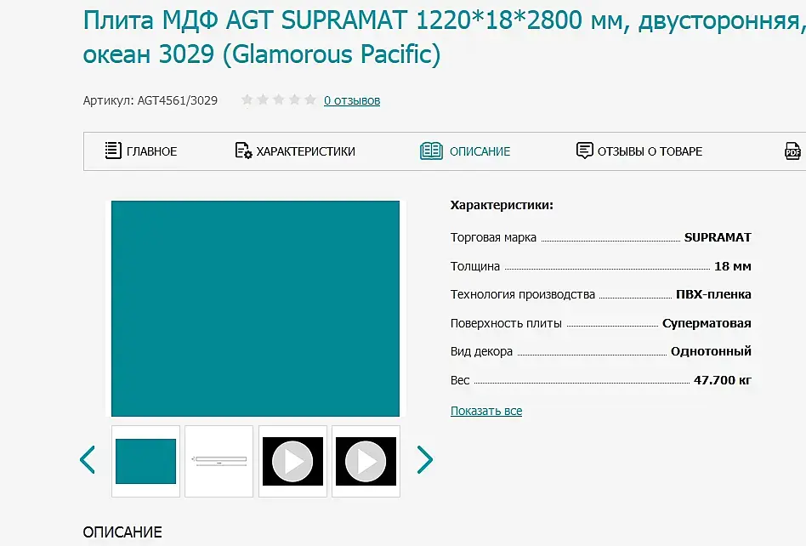Play the first video thumbnail

(292, 461)
